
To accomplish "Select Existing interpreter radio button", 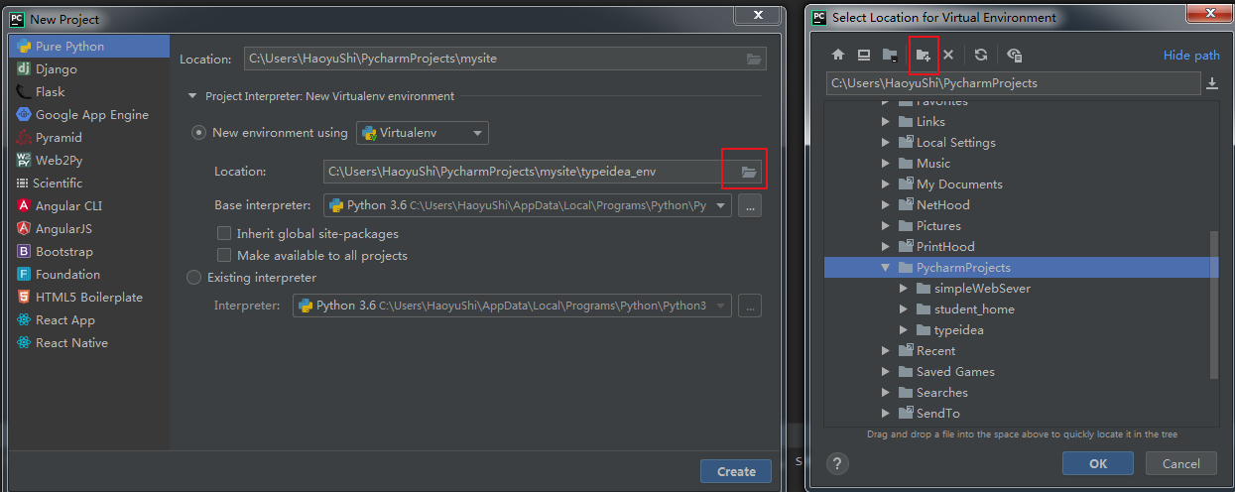I will (194, 278).
